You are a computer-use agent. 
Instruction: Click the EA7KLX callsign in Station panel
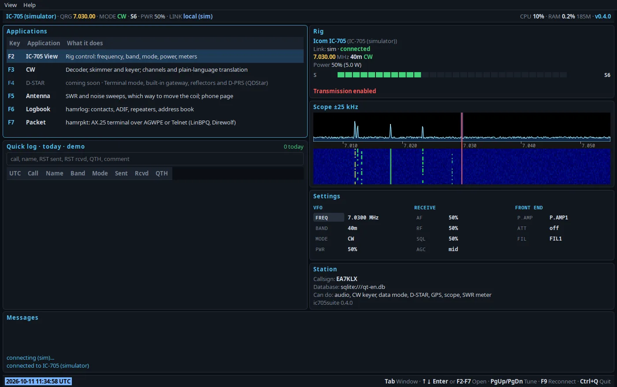(347, 279)
